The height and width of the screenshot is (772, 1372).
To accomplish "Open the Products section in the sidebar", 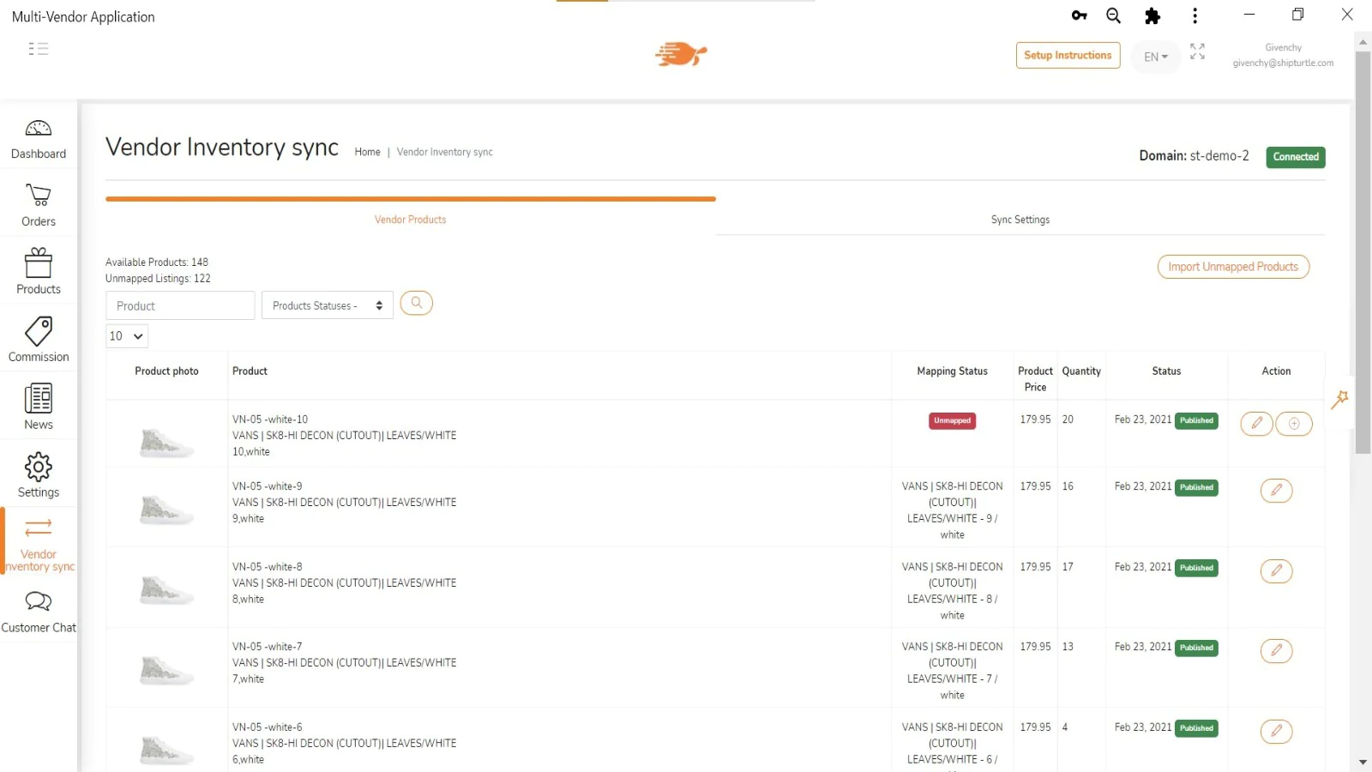I will click(x=39, y=272).
